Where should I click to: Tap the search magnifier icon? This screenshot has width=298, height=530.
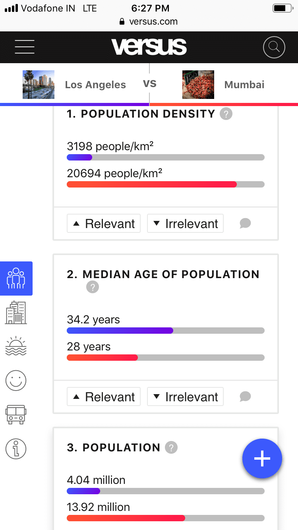click(274, 47)
